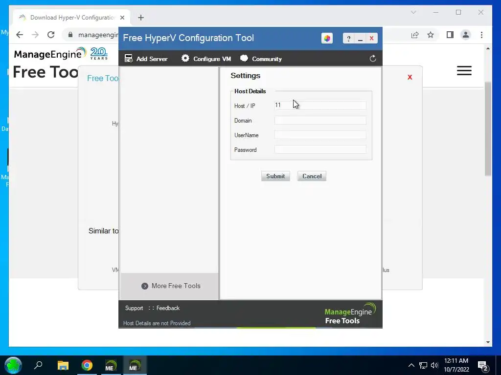
Task: Close the Download Hyper-V Configuration tab
Action: [122, 18]
